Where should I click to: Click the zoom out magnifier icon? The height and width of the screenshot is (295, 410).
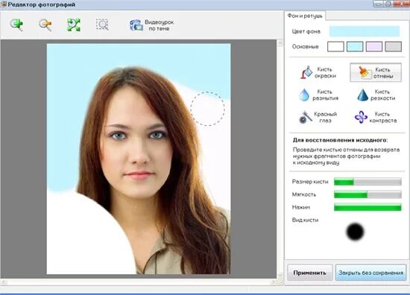pos(45,25)
